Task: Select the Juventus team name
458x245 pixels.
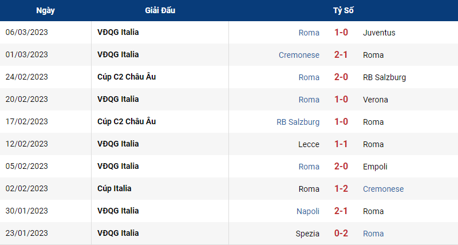Action: [379, 33]
